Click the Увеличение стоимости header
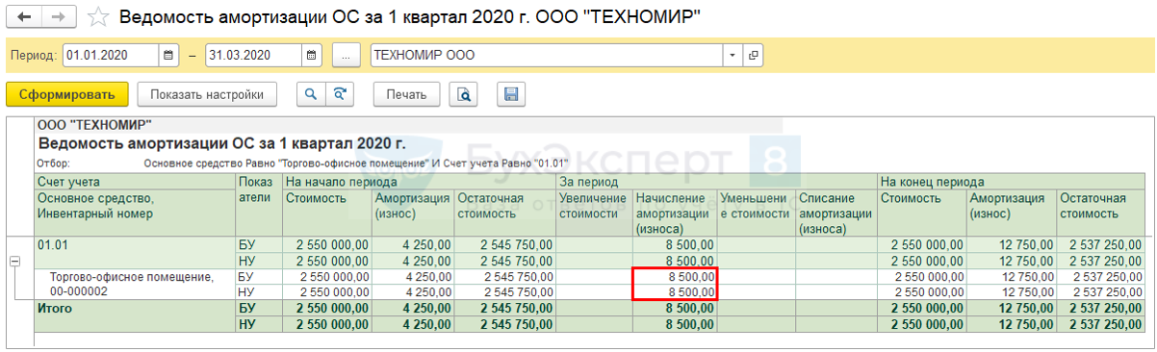1157x352 pixels. (594, 214)
